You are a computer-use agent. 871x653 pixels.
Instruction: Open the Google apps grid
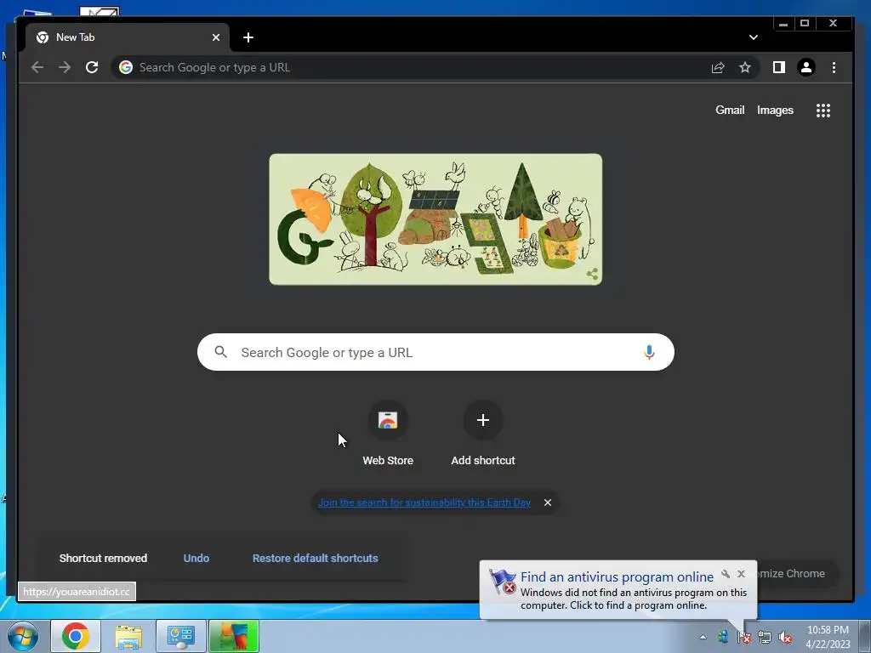click(x=823, y=110)
